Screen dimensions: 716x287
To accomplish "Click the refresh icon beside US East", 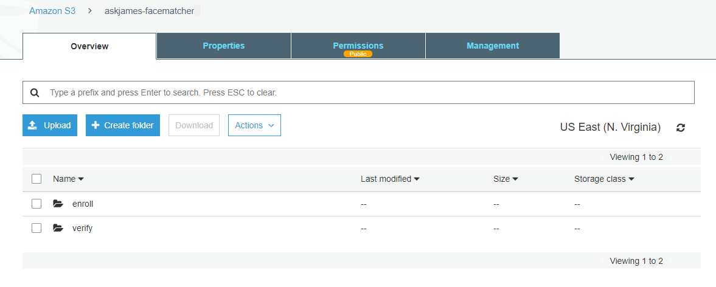I will 681,128.
